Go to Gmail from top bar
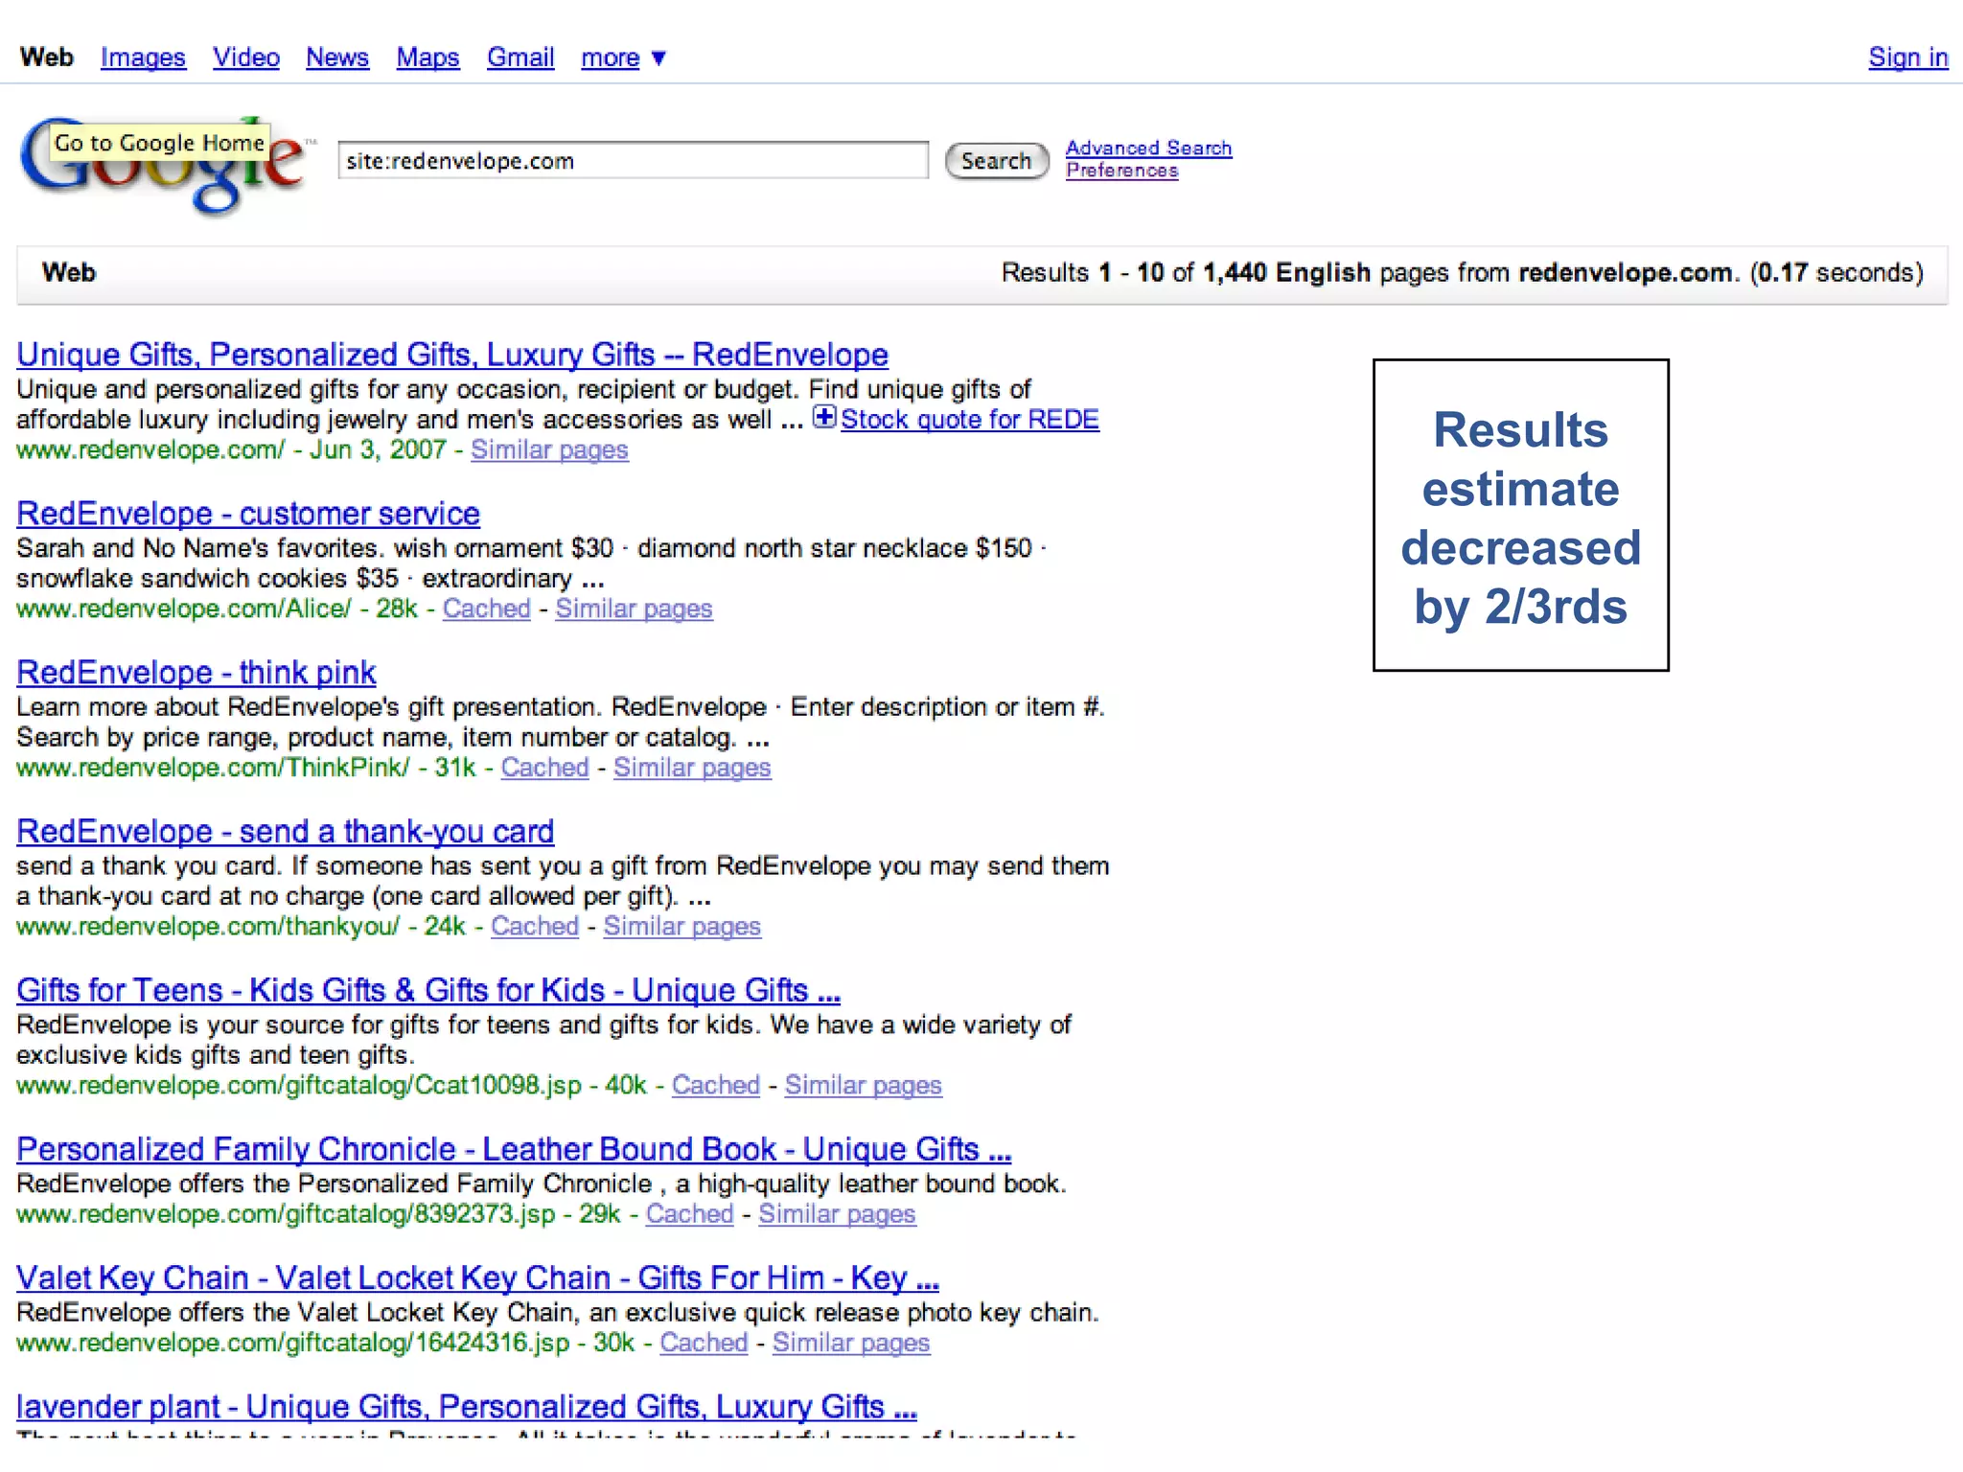This screenshot has width=1963, height=1472. pyautogui.click(x=520, y=58)
